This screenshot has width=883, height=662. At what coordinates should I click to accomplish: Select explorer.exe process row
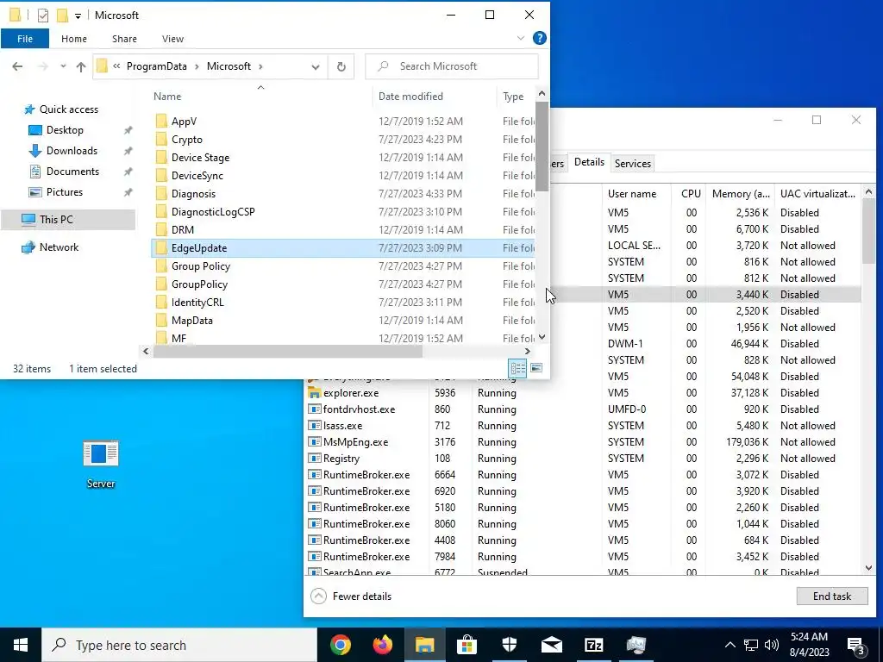click(584, 393)
